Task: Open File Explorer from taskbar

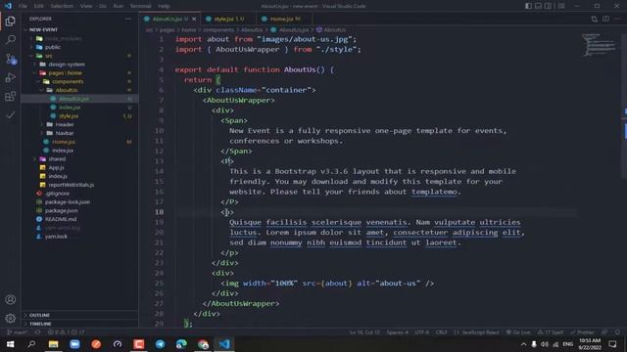Action: point(53,344)
